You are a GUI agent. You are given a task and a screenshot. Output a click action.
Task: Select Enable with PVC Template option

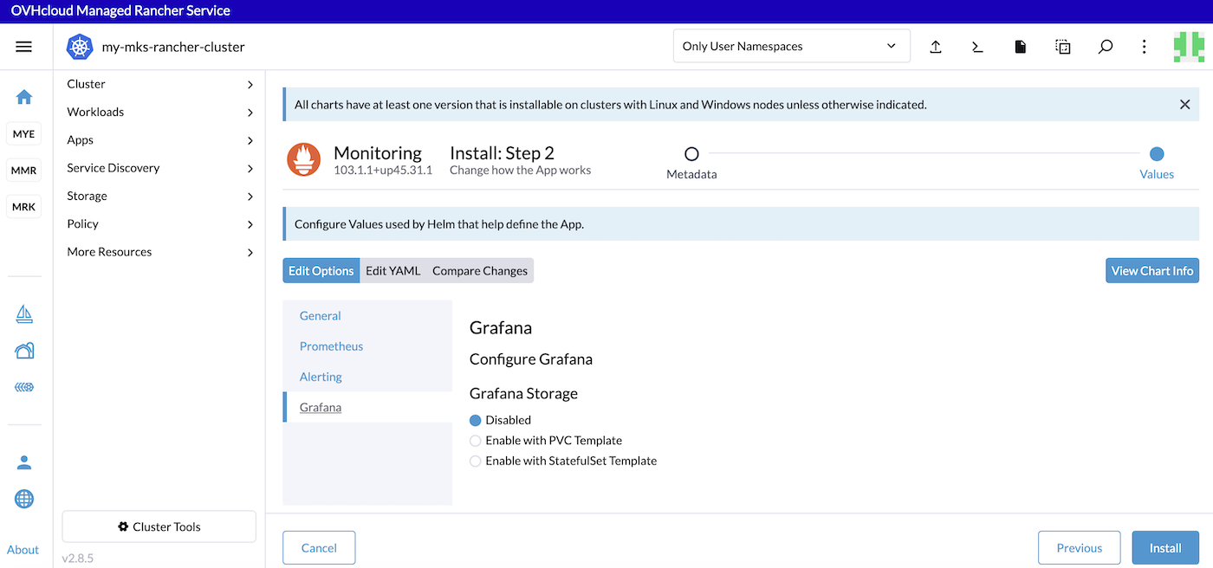475,441
